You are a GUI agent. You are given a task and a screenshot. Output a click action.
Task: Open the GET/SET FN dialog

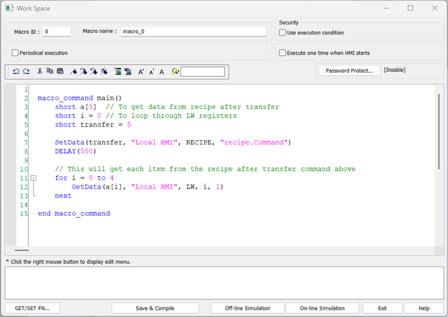click(x=32, y=308)
